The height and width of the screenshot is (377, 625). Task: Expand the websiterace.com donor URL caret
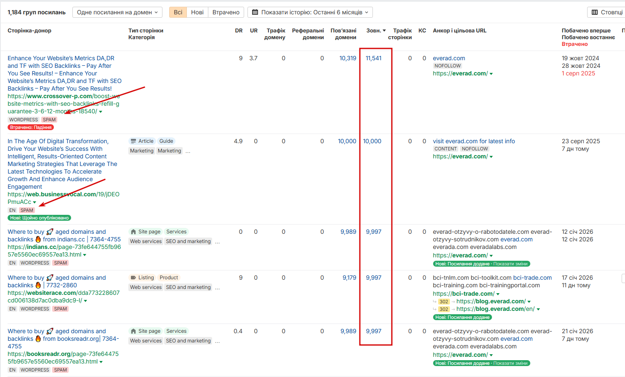tap(85, 301)
